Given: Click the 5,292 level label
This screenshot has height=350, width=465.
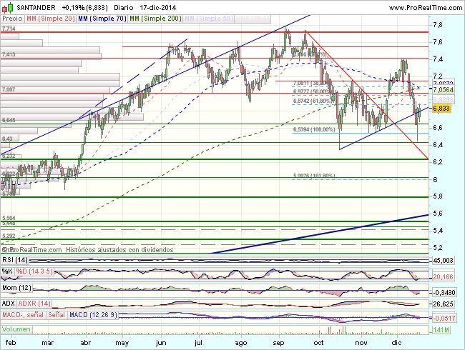Looking at the screenshot, I should [x=9, y=236].
